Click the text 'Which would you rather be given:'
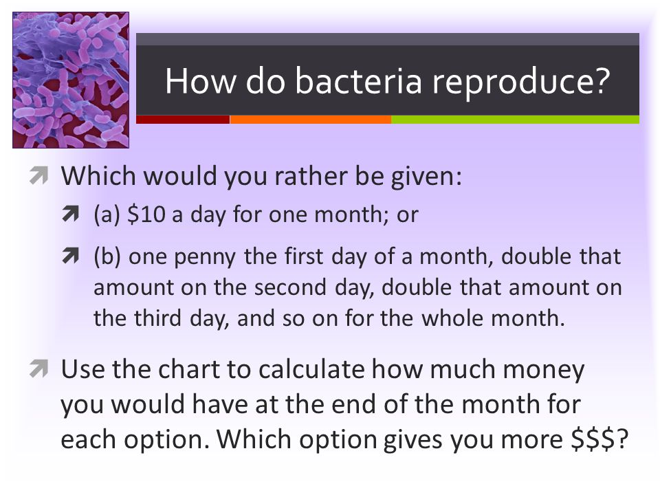Screen dimensions: 660x495 coord(261,176)
